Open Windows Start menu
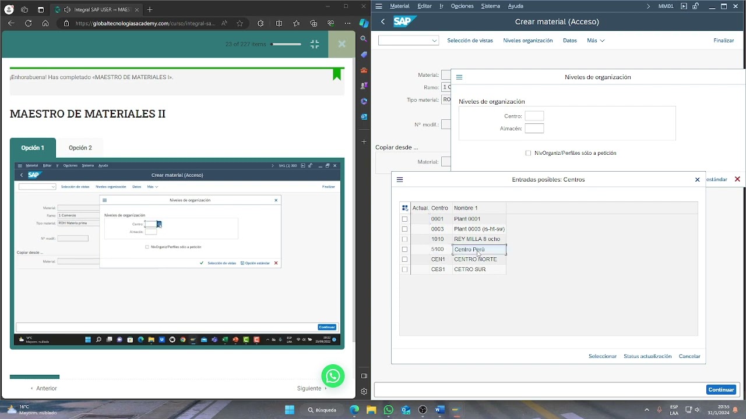This screenshot has width=746, height=419. (x=290, y=410)
